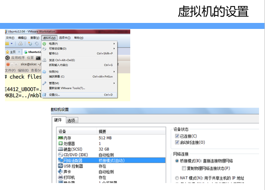
Task: Select the 内存 512 MB device row
Action: 111,138
